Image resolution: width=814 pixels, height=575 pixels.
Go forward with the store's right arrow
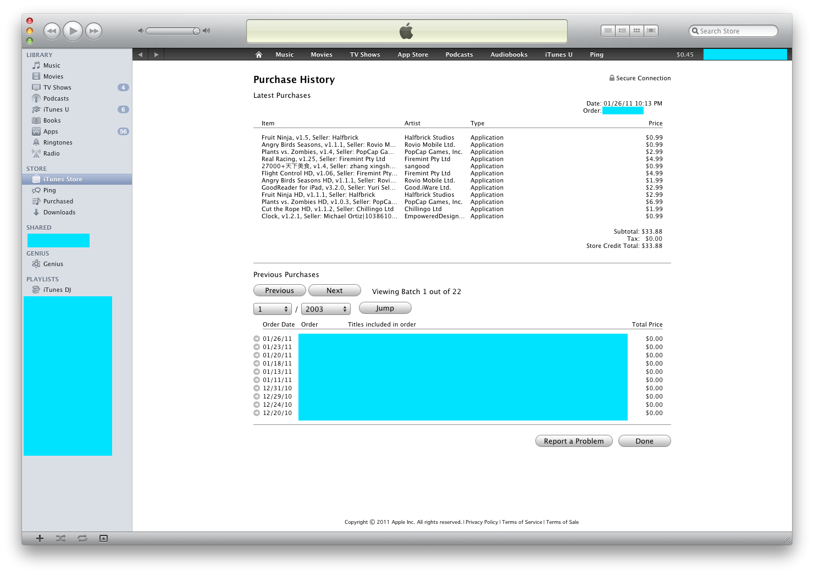click(157, 54)
